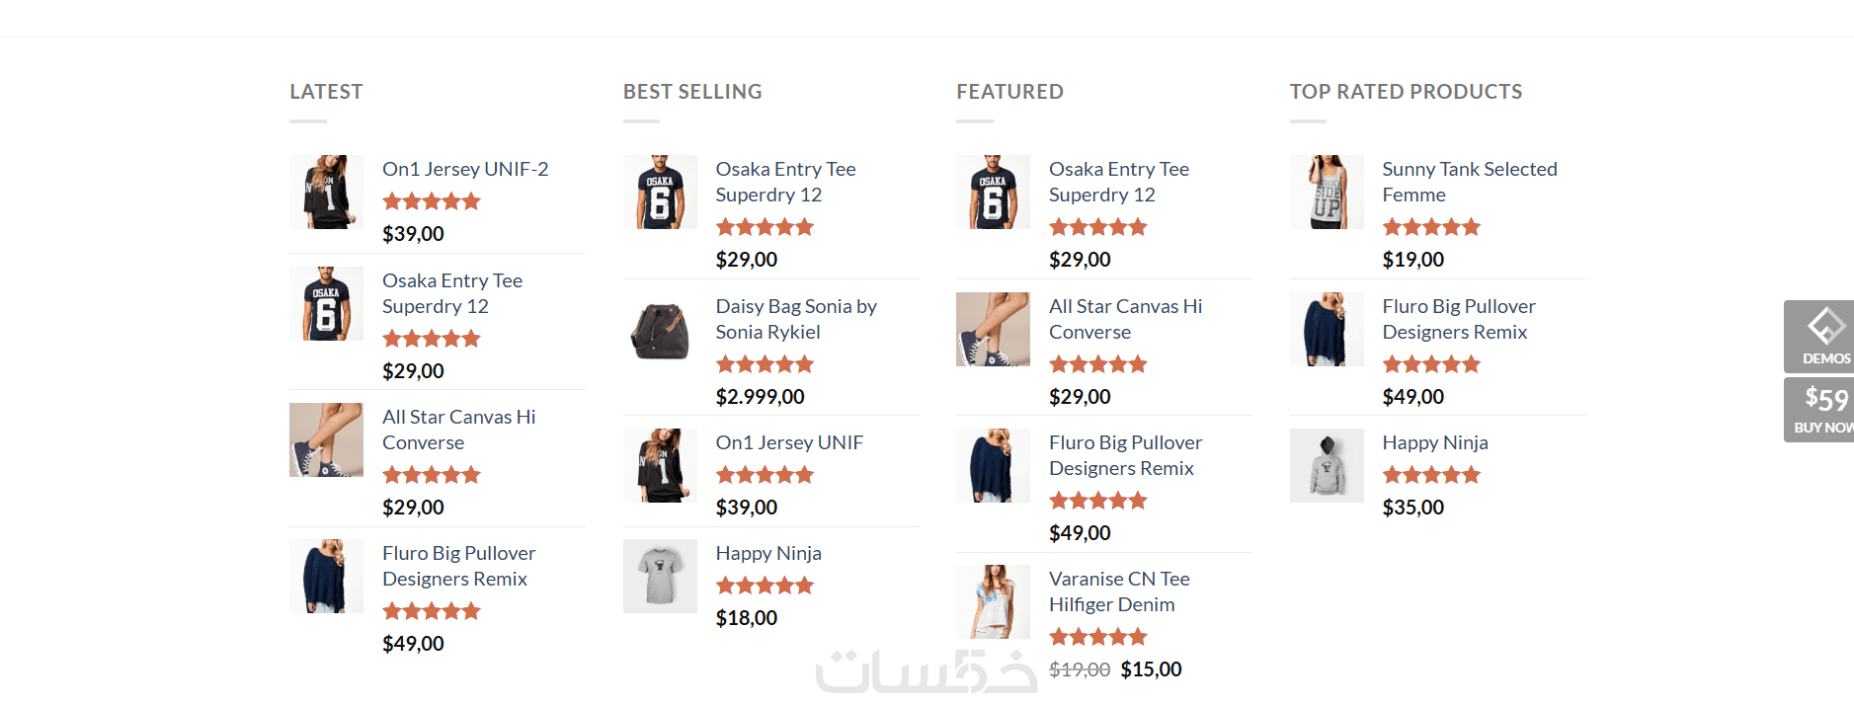Click star rating of Sunny Tank Selected Femme
The image size is (1854, 708).
point(1431,227)
